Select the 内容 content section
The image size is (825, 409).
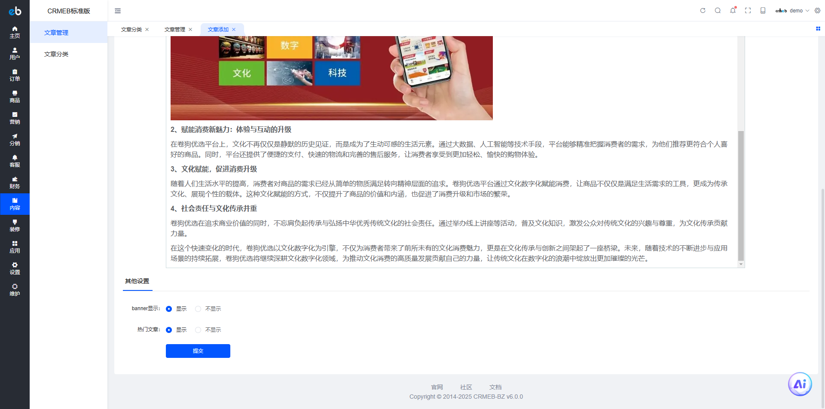pyautogui.click(x=15, y=204)
